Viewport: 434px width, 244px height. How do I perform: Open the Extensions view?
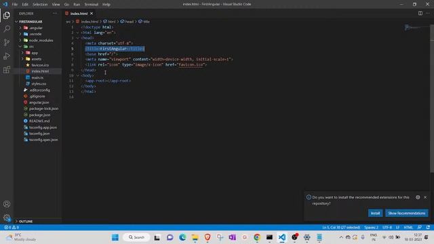coord(7,69)
